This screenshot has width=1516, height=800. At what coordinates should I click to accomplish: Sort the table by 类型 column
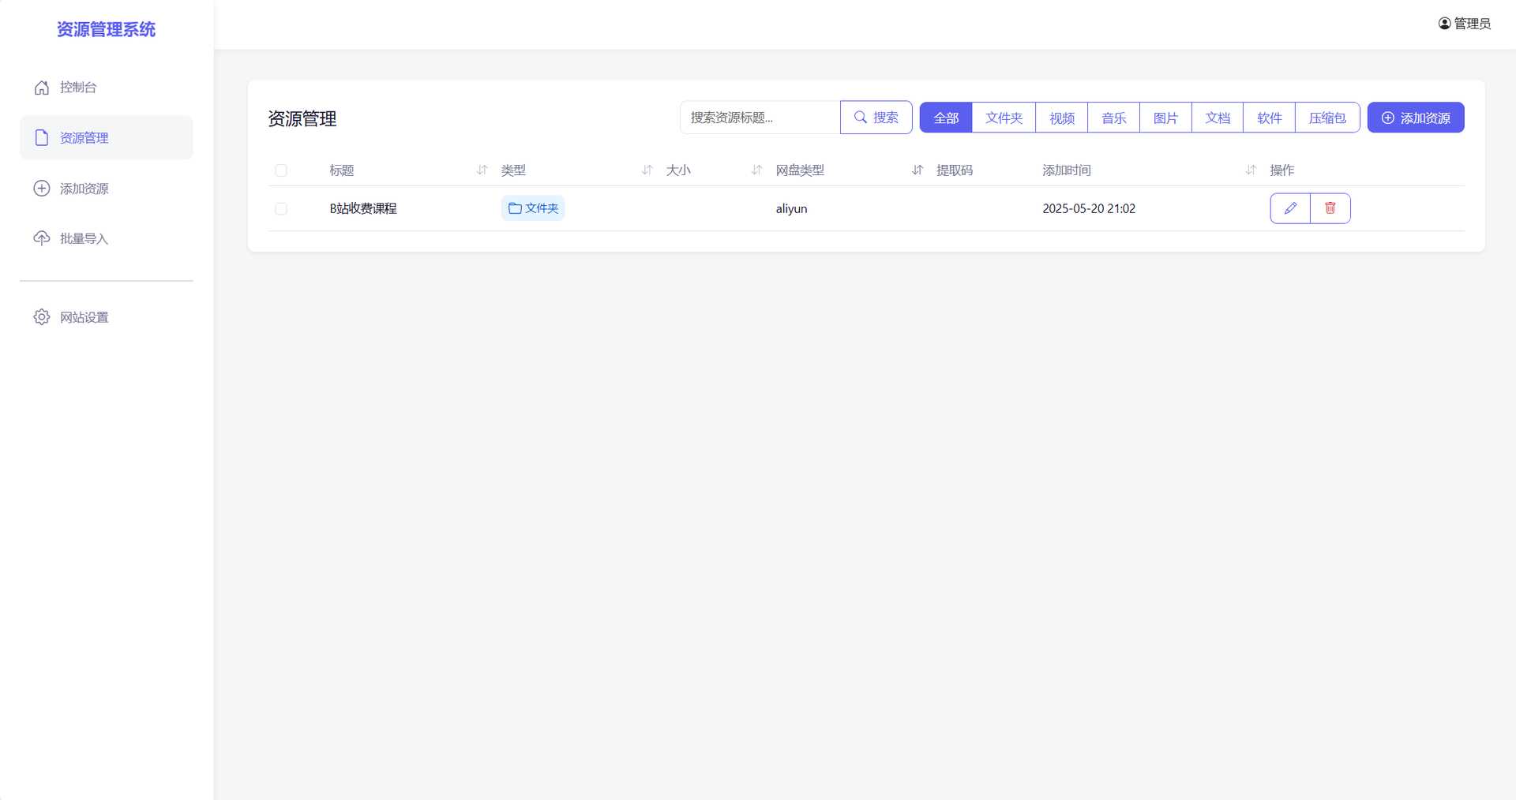[647, 170]
